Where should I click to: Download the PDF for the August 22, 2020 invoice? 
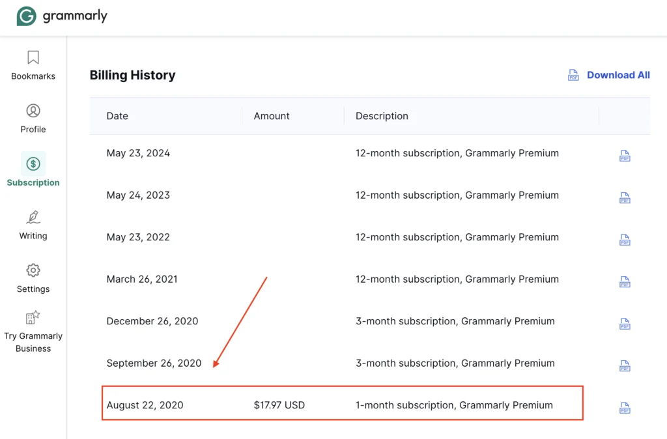tap(625, 407)
